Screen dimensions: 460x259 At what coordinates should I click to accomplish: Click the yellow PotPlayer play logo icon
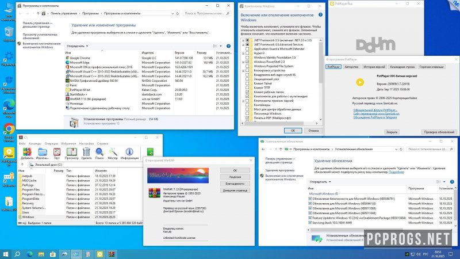360,82
